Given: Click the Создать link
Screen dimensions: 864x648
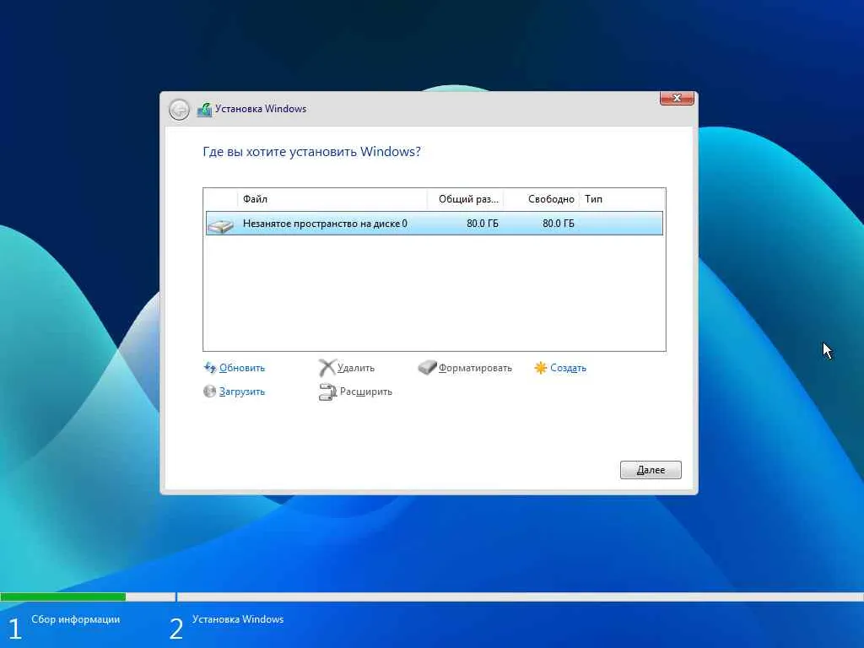Looking at the screenshot, I should point(568,368).
